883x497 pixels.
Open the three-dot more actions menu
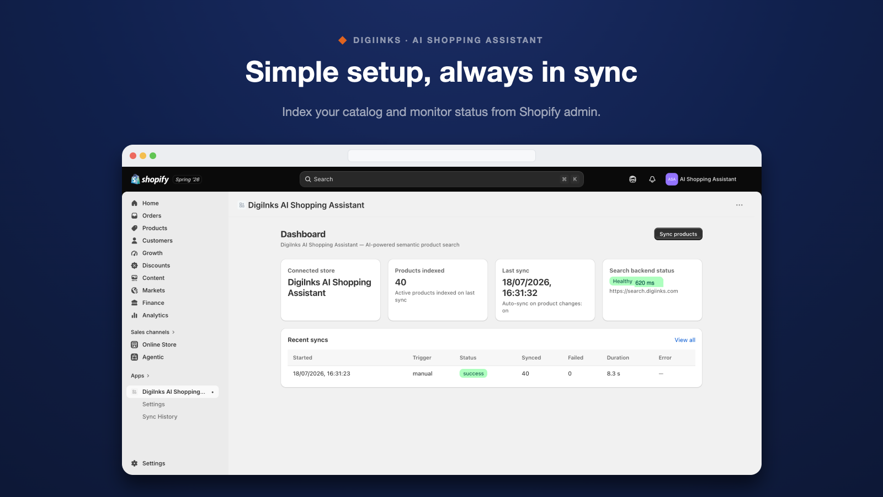point(739,205)
